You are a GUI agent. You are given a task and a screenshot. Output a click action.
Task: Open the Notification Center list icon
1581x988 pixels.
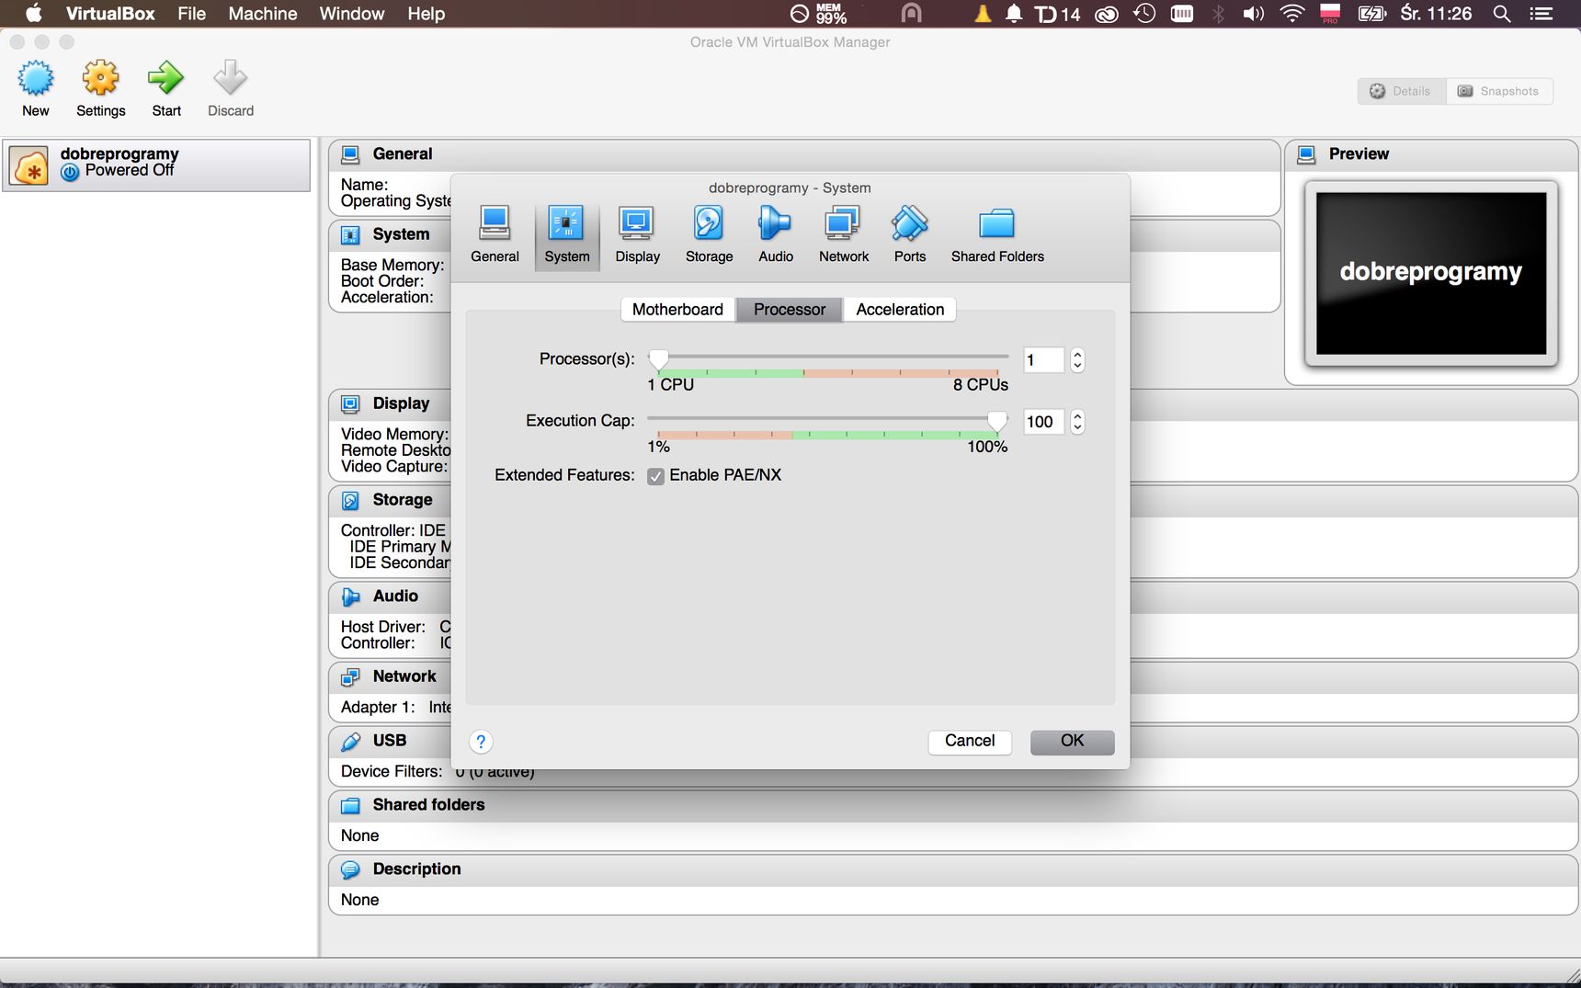tap(1541, 14)
